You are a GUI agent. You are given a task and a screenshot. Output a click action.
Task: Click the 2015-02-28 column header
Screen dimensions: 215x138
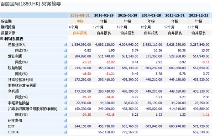pyautogui.click(x=127, y=15)
